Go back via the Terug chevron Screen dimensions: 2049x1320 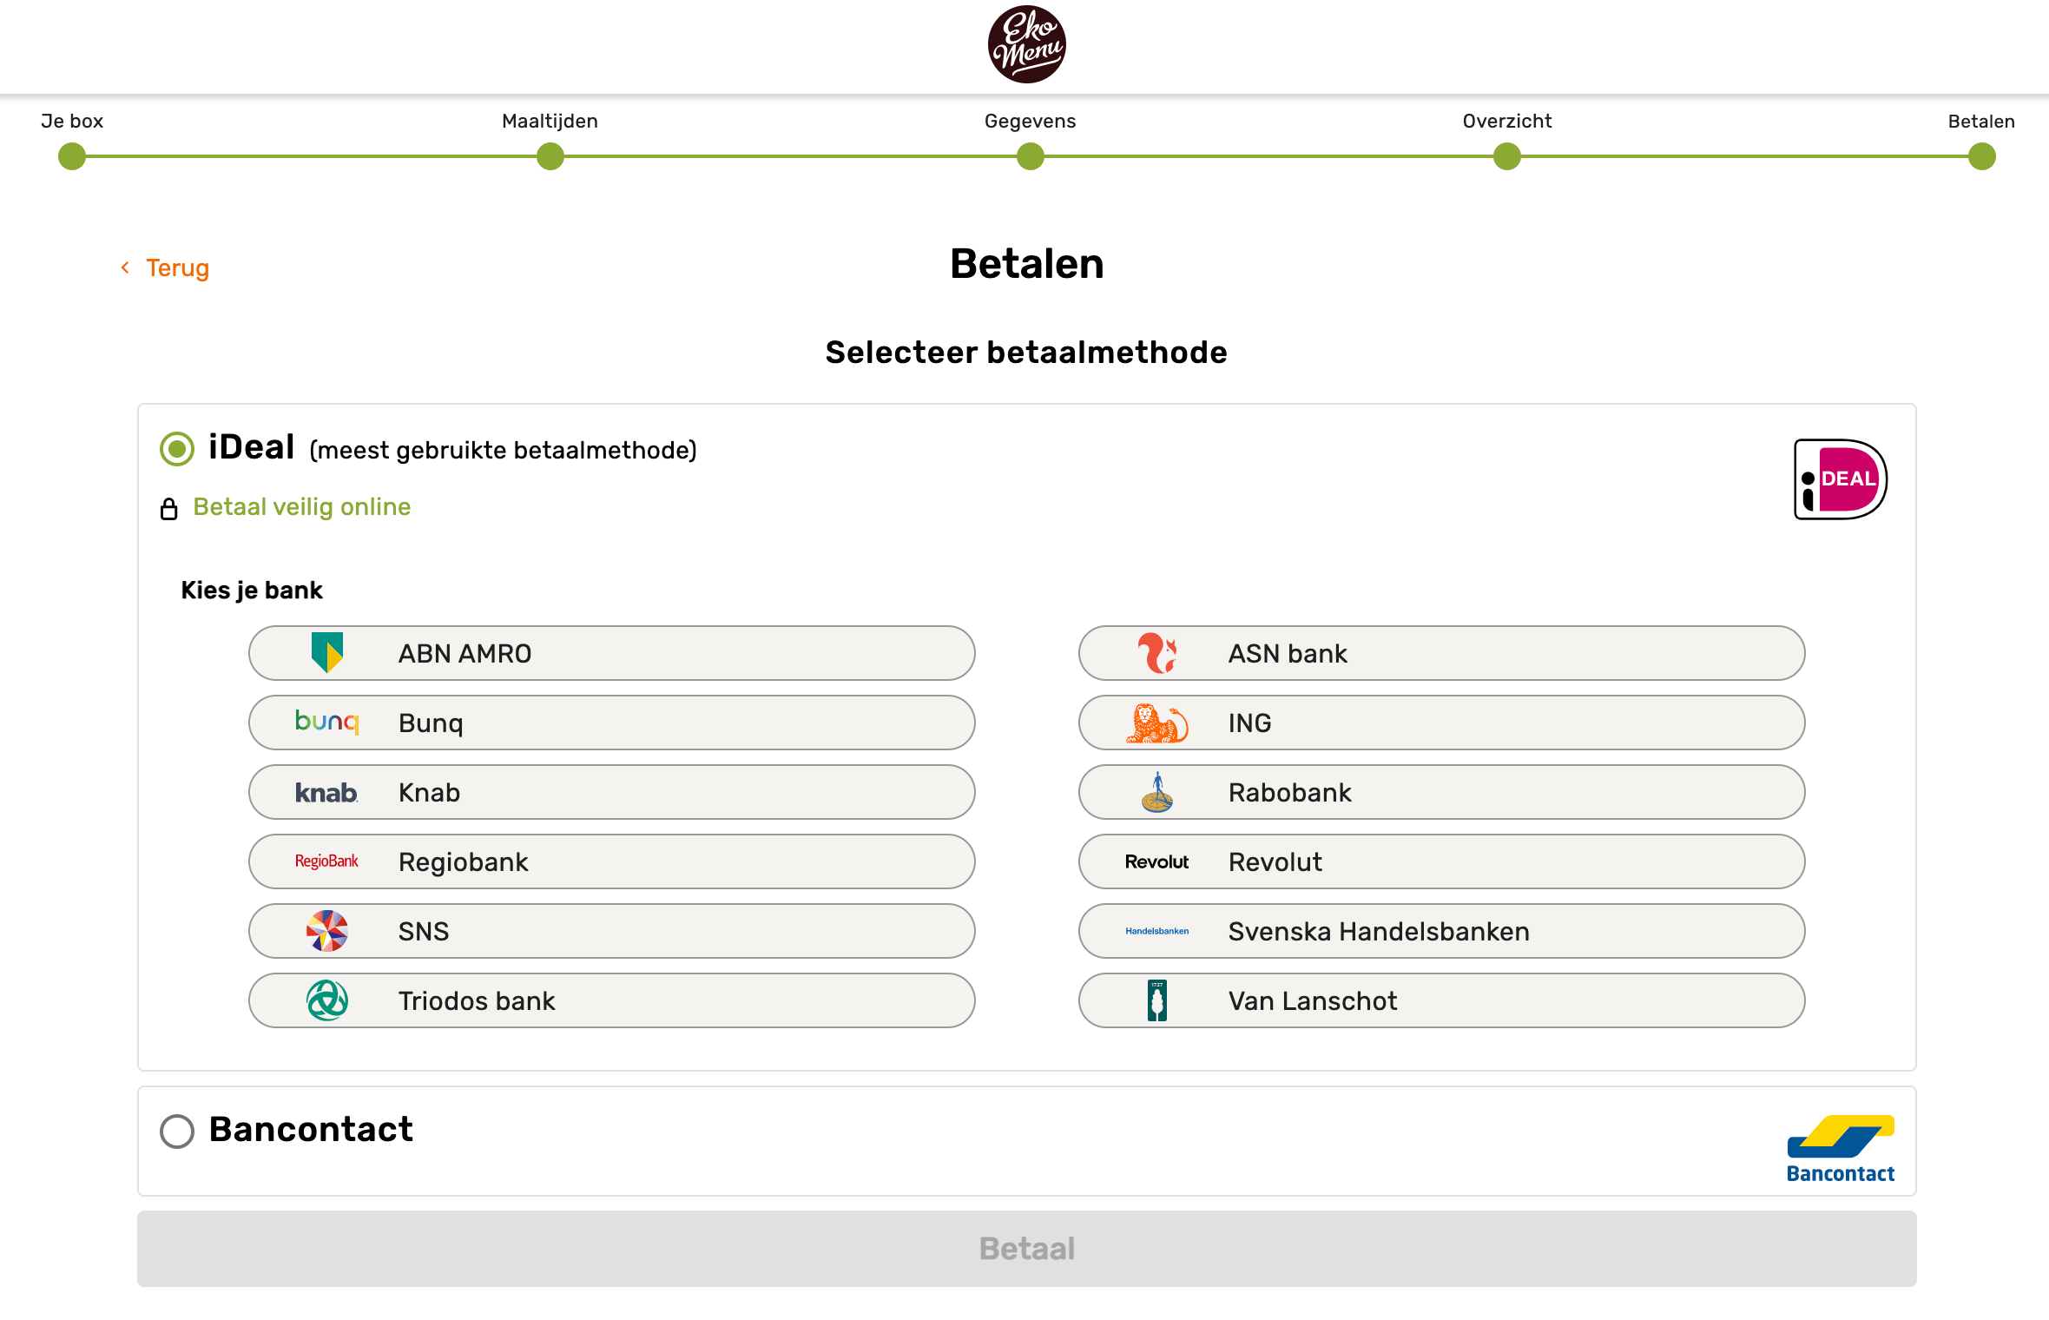pos(125,267)
